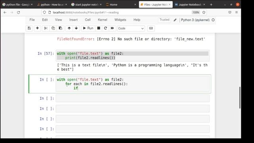Save the notebook with the floppy disk icon
The image size is (254, 143).
[x=29, y=28]
